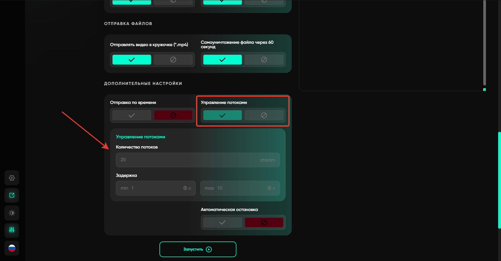Disable "Отправка по времени" red button
501x261 pixels.
(x=173, y=115)
